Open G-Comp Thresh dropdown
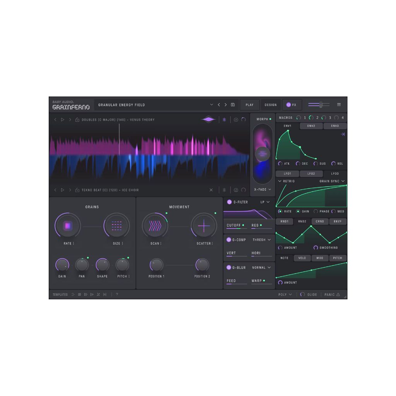This screenshot has height=396, width=396. coord(262,240)
